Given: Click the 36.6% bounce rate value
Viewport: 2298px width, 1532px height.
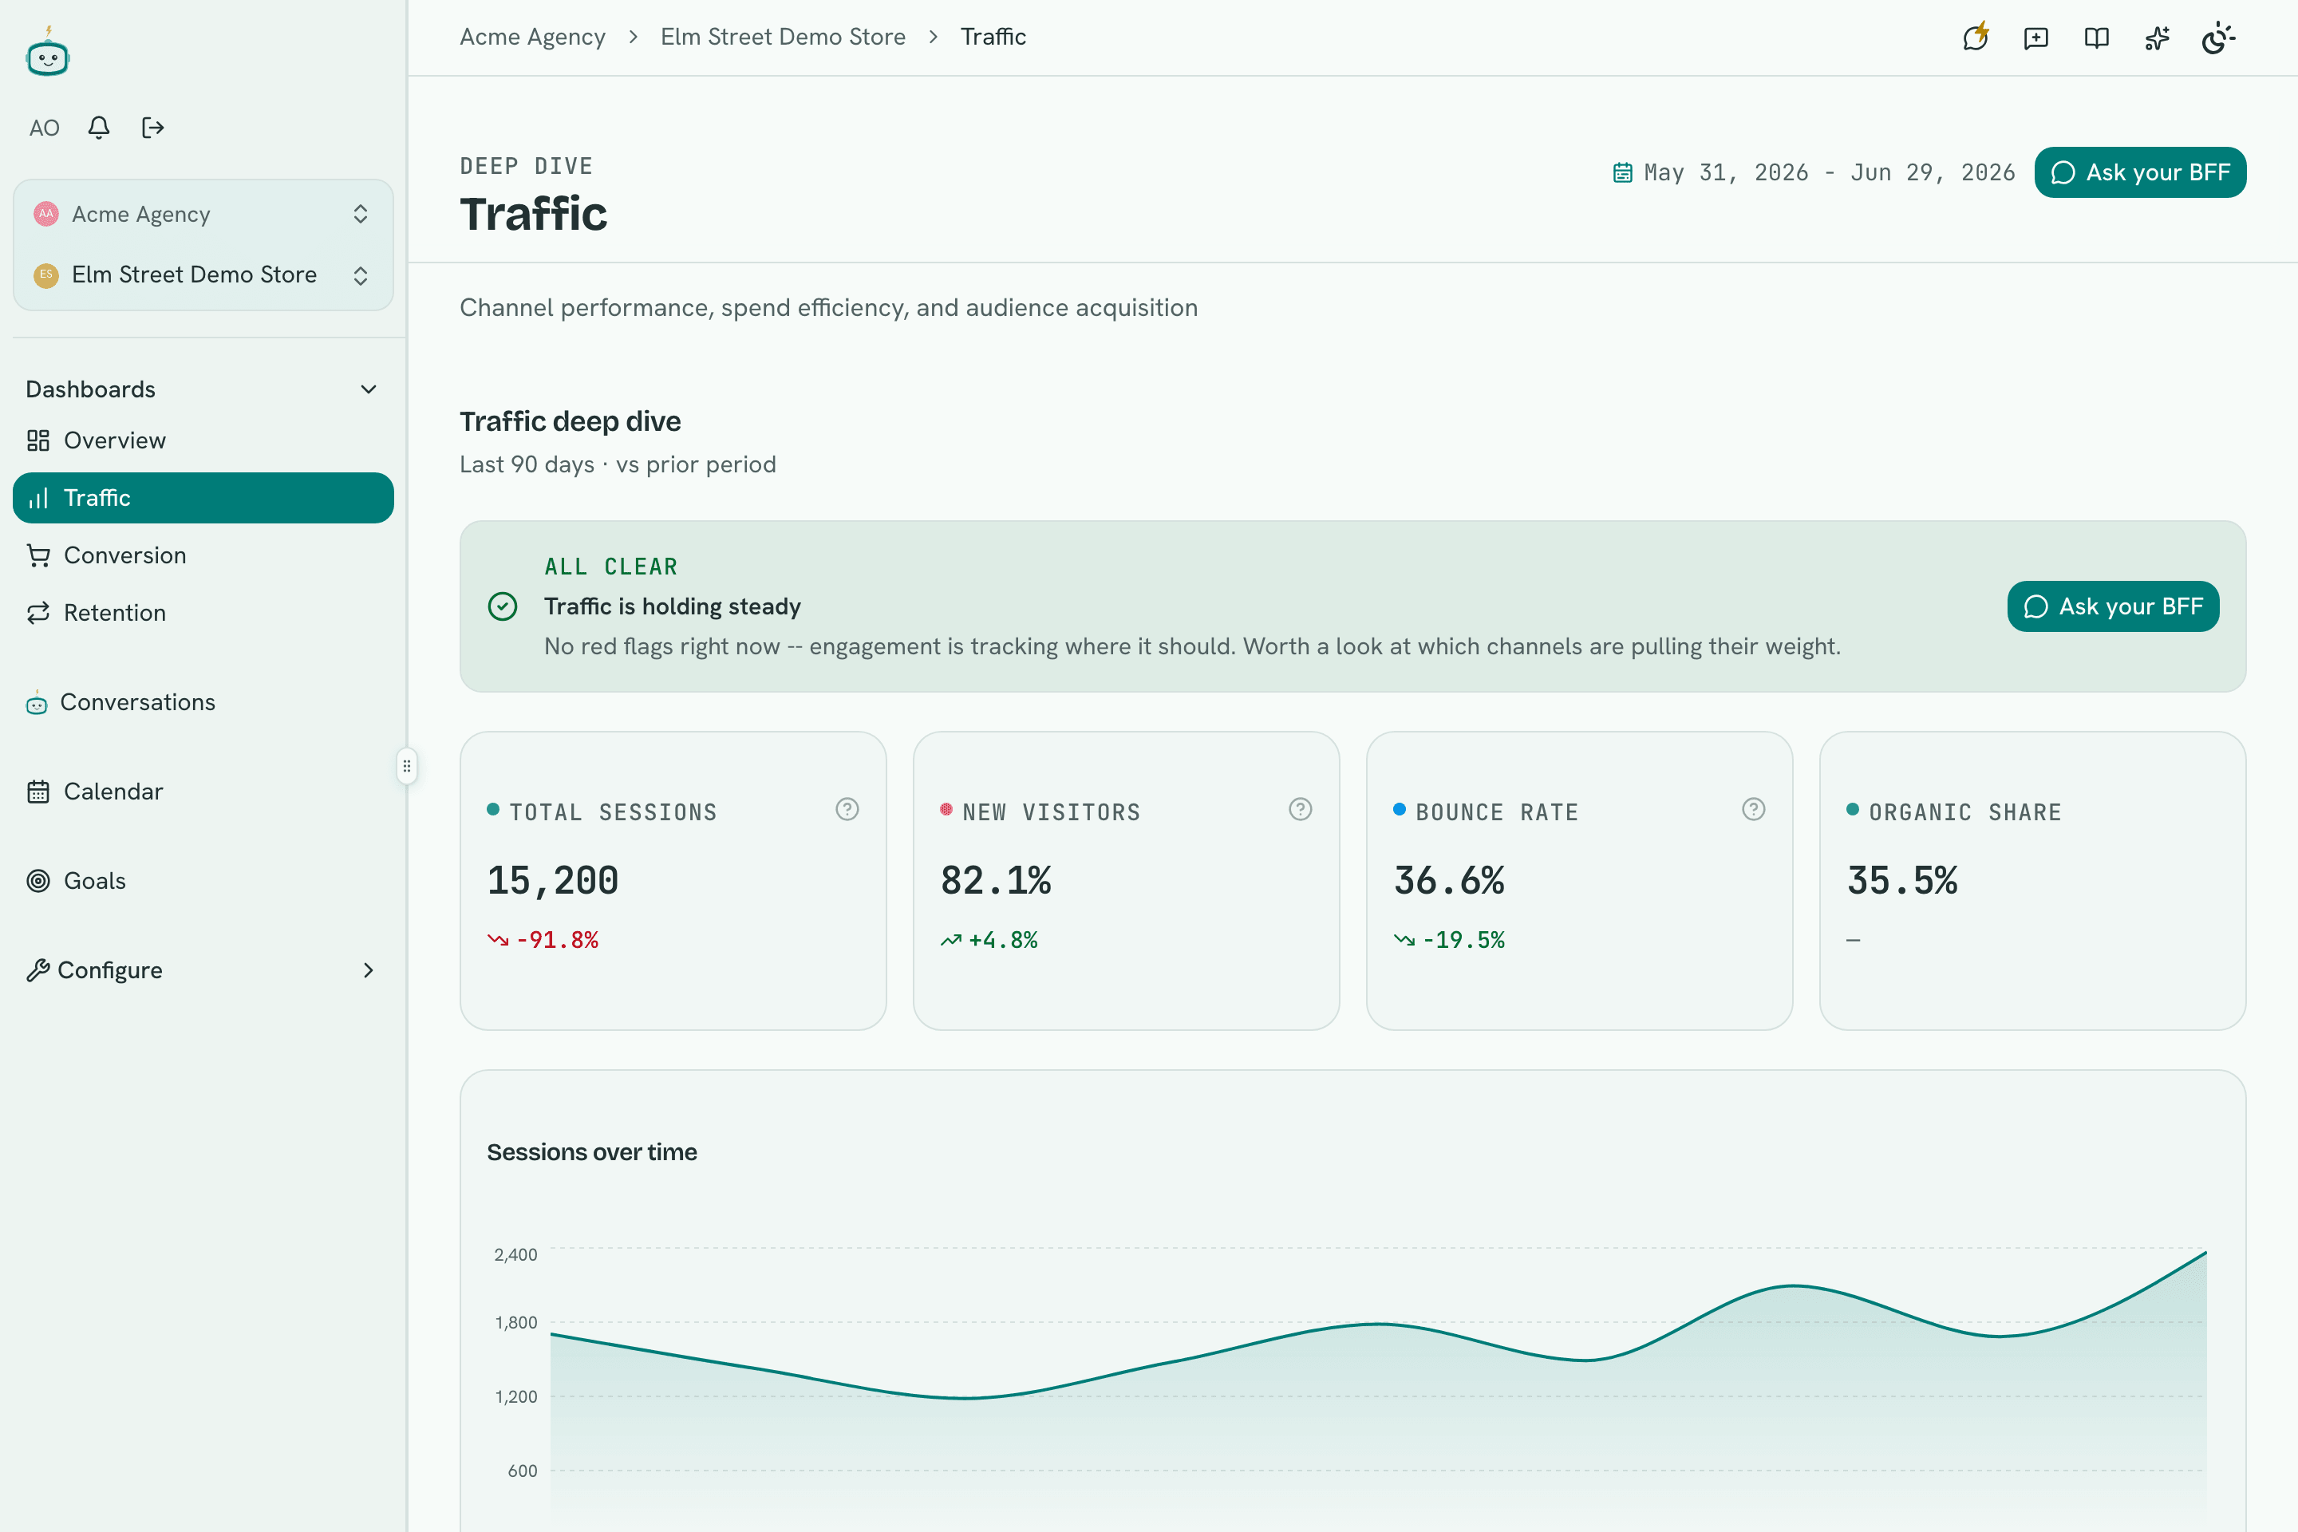Looking at the screenshot, I should coord(1449,881).
